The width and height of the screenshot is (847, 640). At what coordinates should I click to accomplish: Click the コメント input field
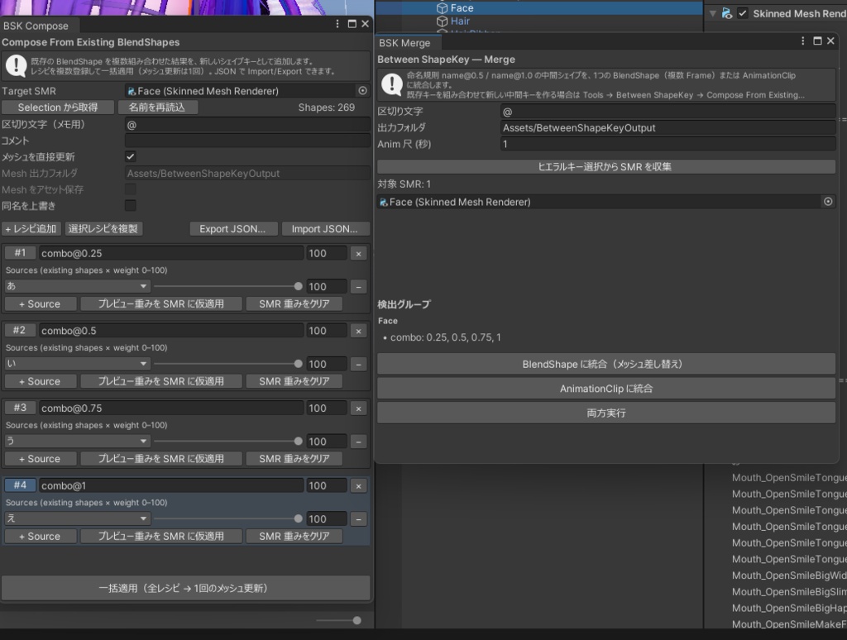click(x=247, y=141)
